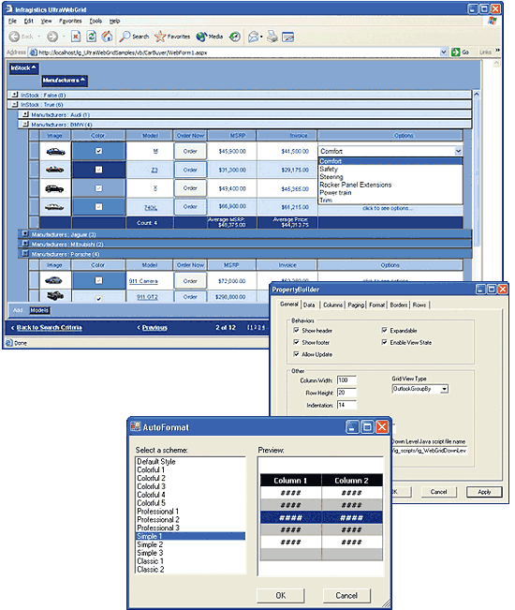Uncheck Show header in PropertyBuilder
The image size is (515, 610).
tap(296, 330)
